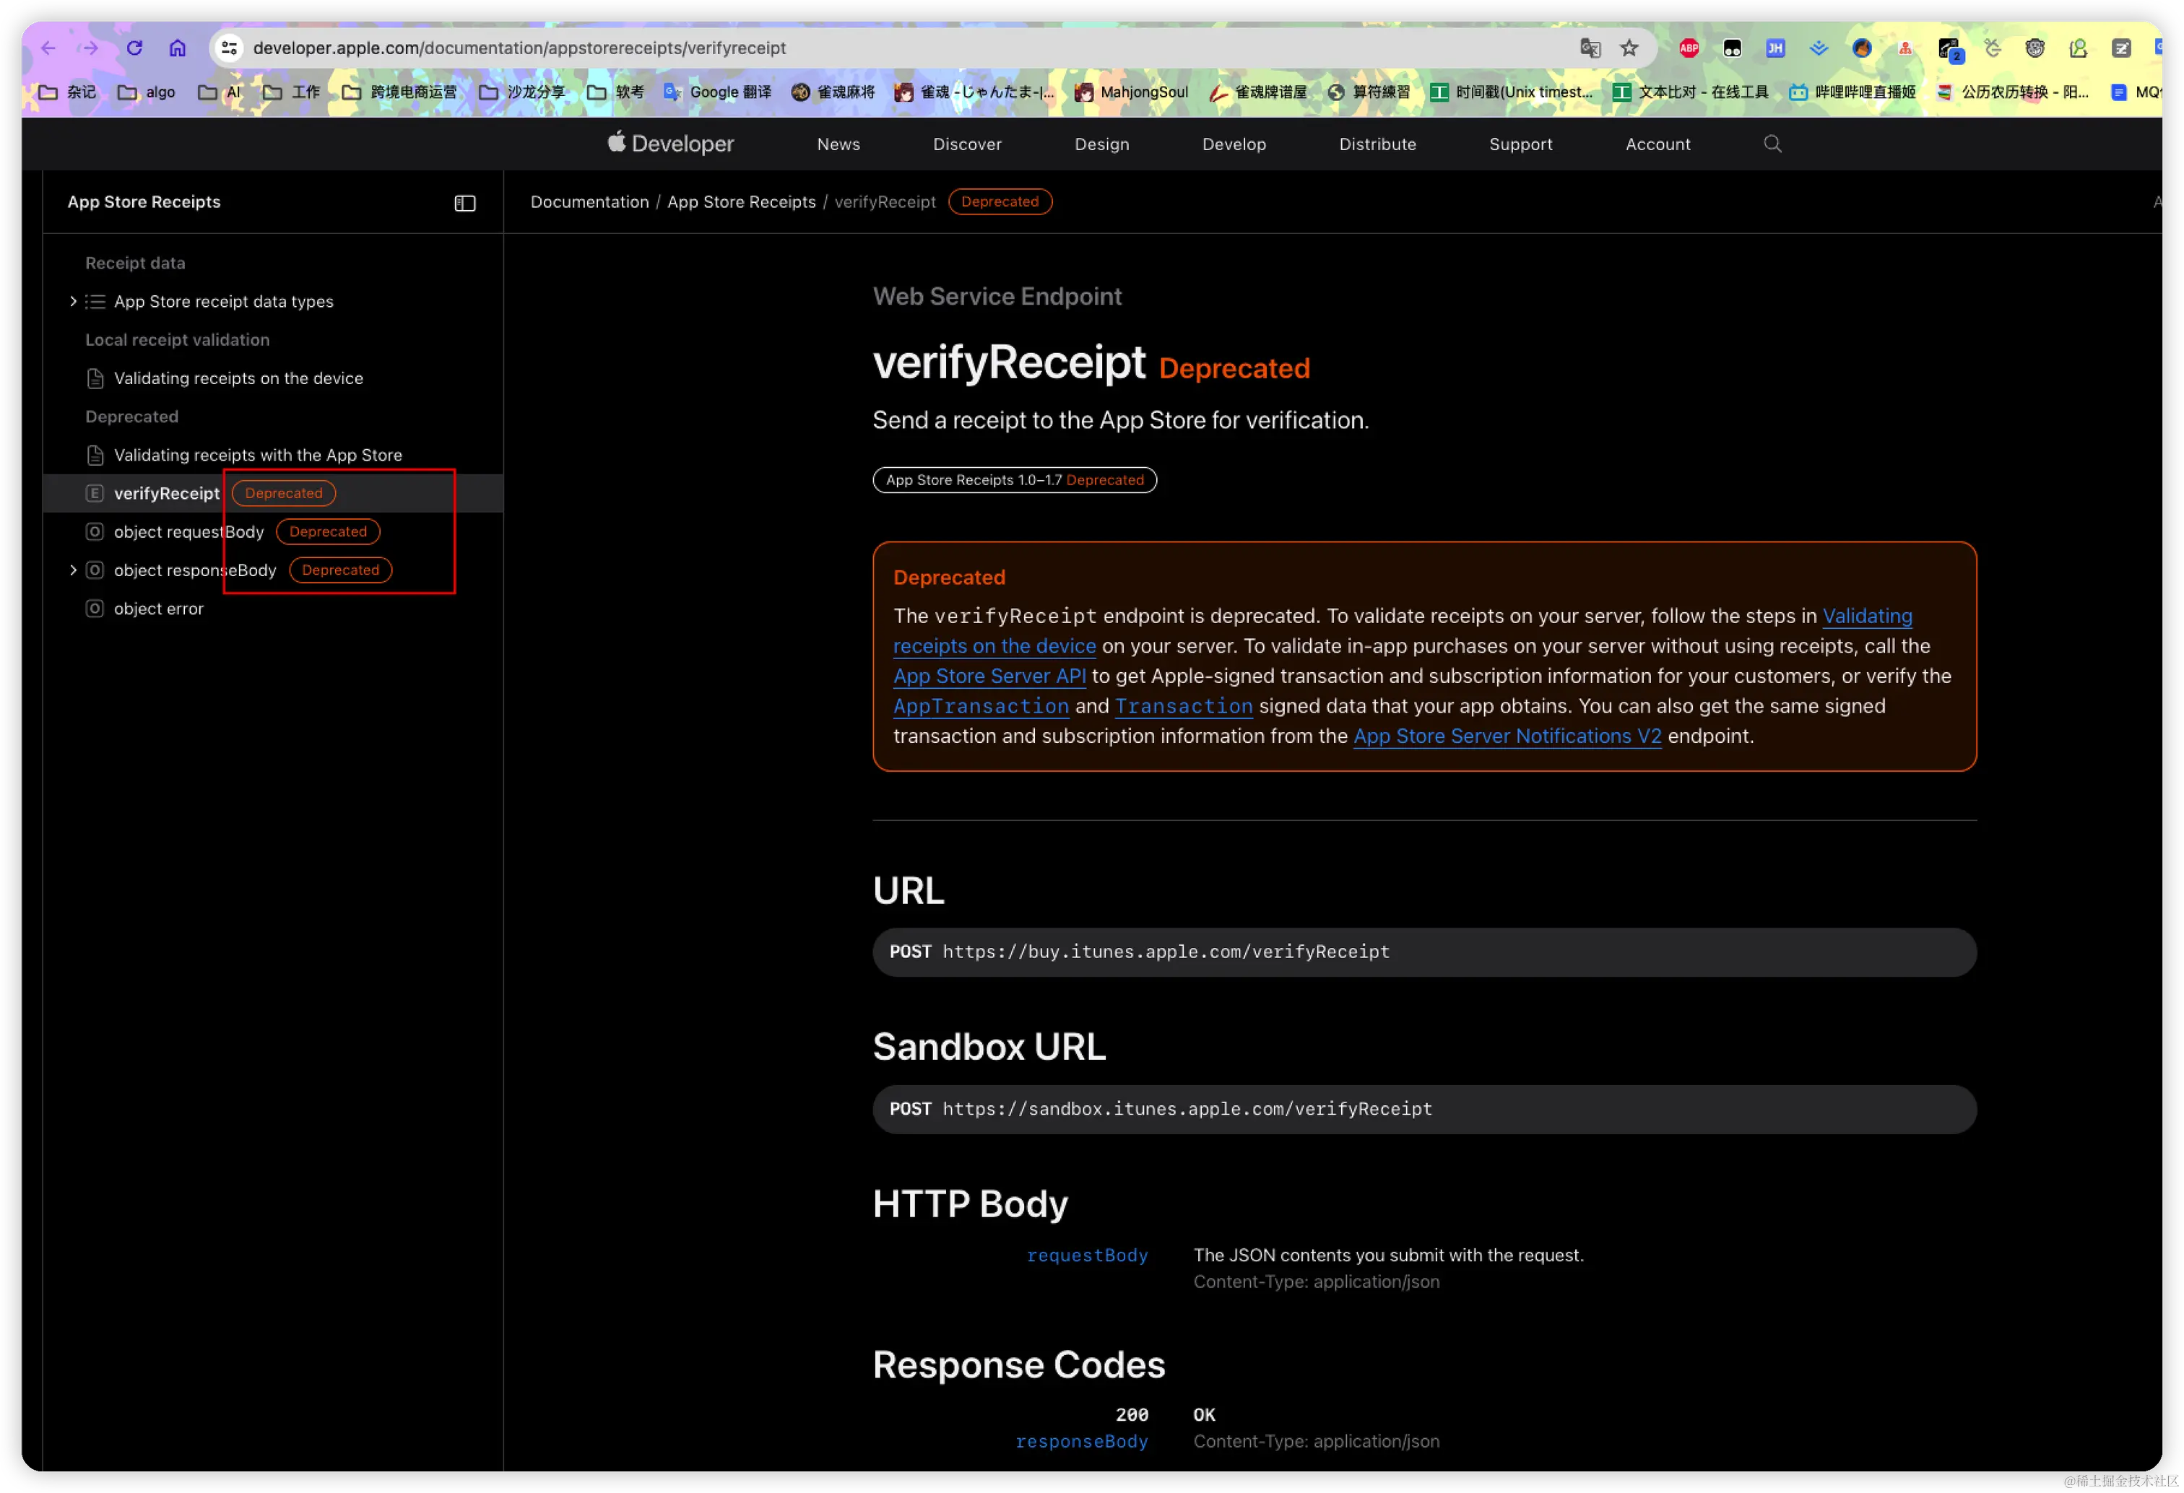Open the Tampermonkey black extension icon
This screenshot has height=1493, width=2184.
[1732, 48]
